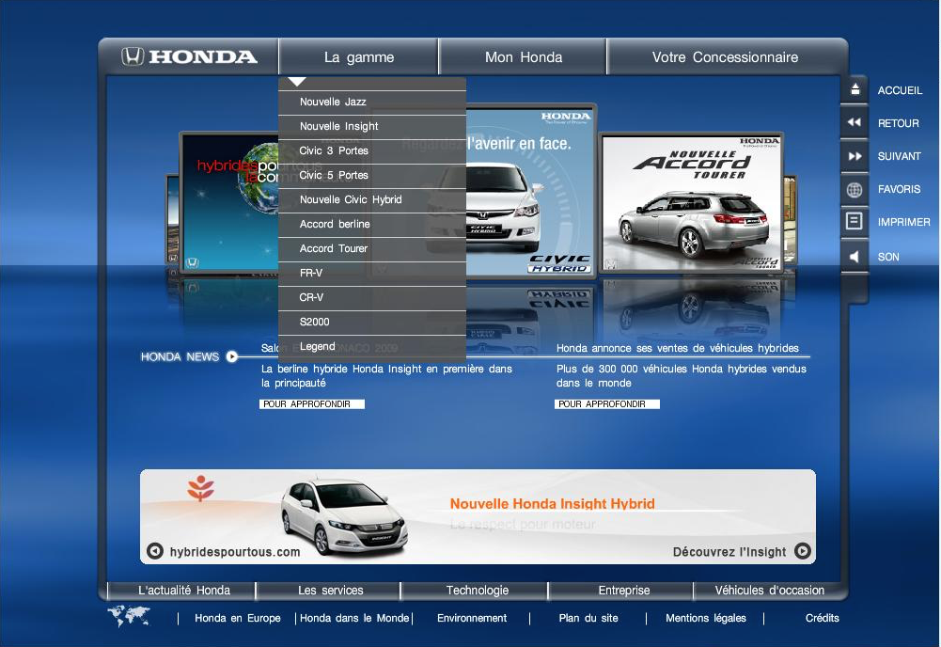
Task: Click the Honda News arrow icon
Action: pyautogui.click(x=231, y=356)
